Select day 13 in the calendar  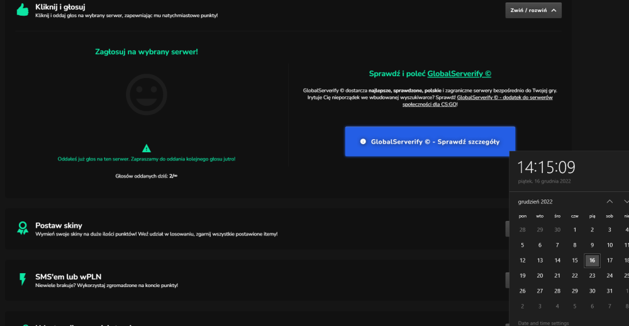point(540,261)
